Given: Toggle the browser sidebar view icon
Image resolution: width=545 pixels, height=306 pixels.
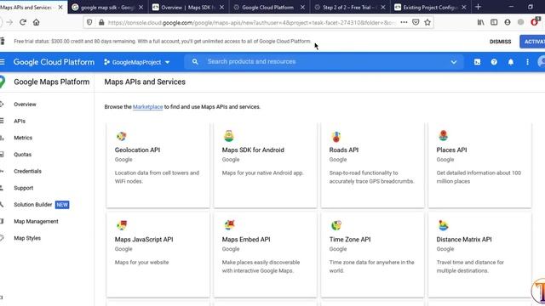Looking at the screenshot, I should click(494, 22).
